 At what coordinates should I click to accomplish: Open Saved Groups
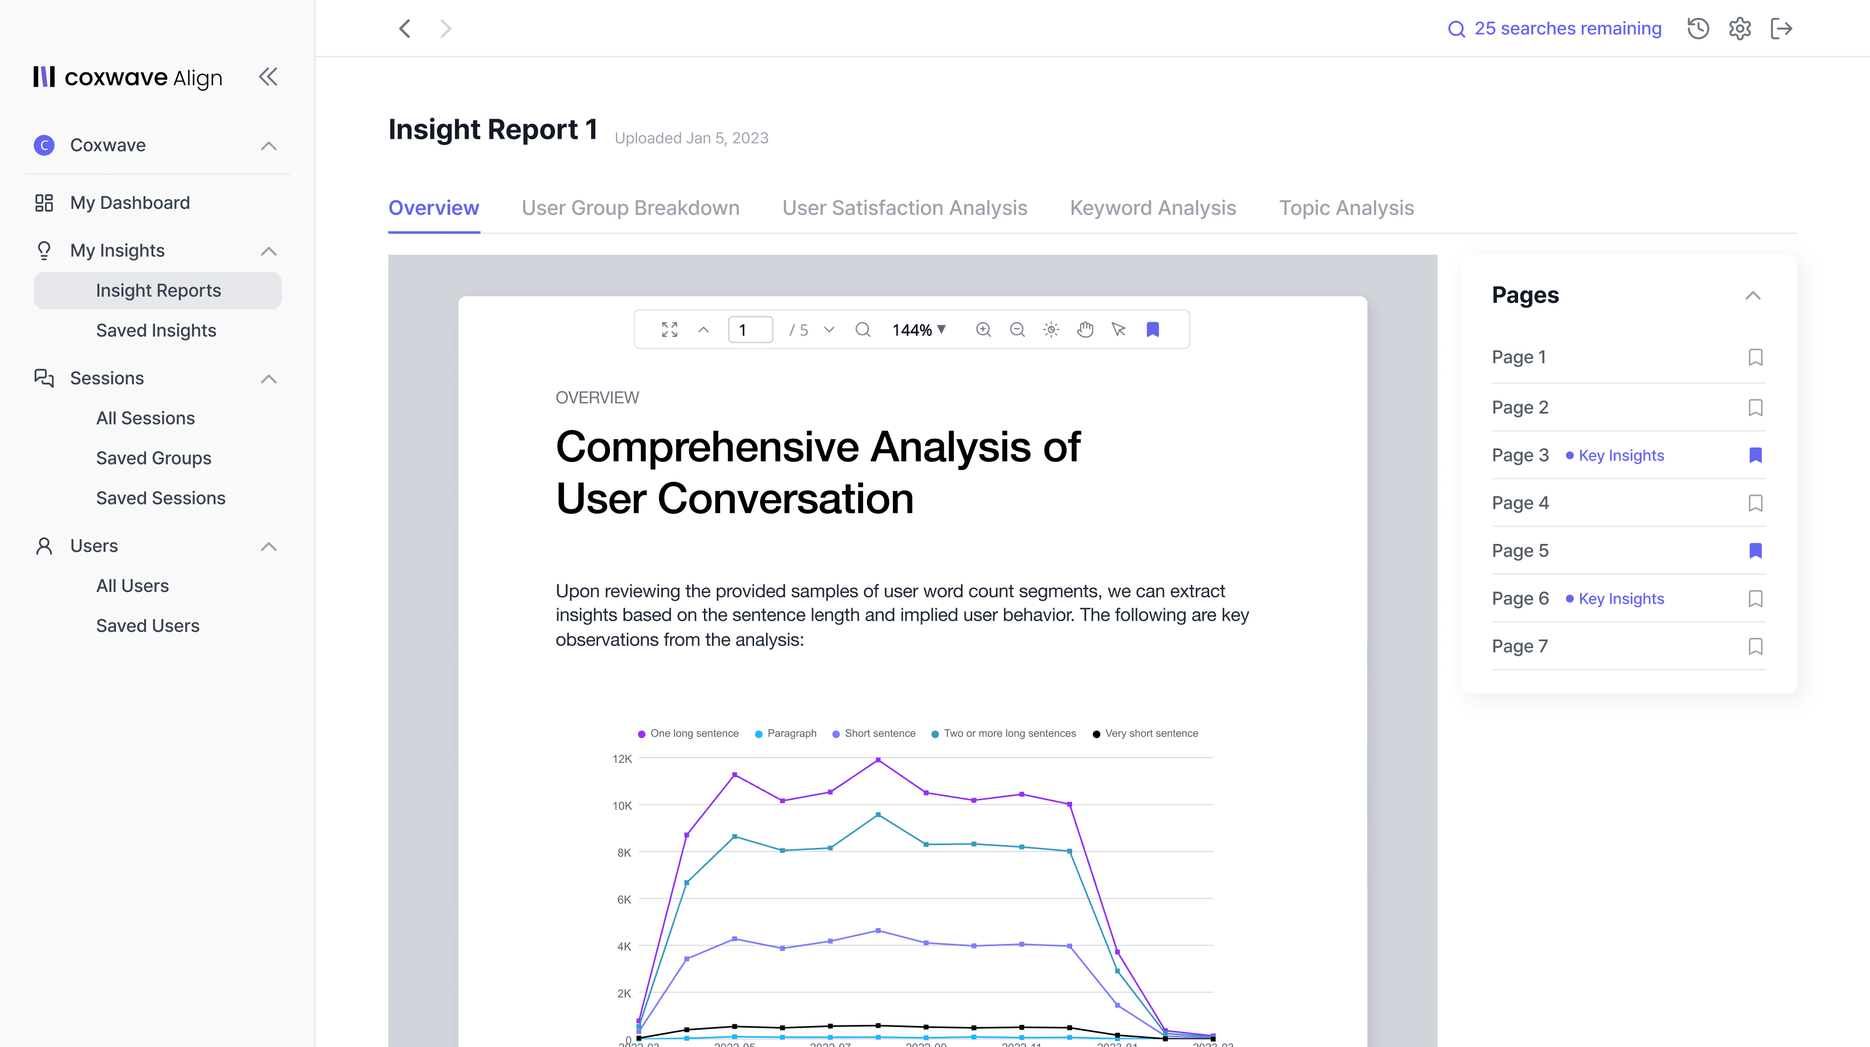(x=153, y=458)
